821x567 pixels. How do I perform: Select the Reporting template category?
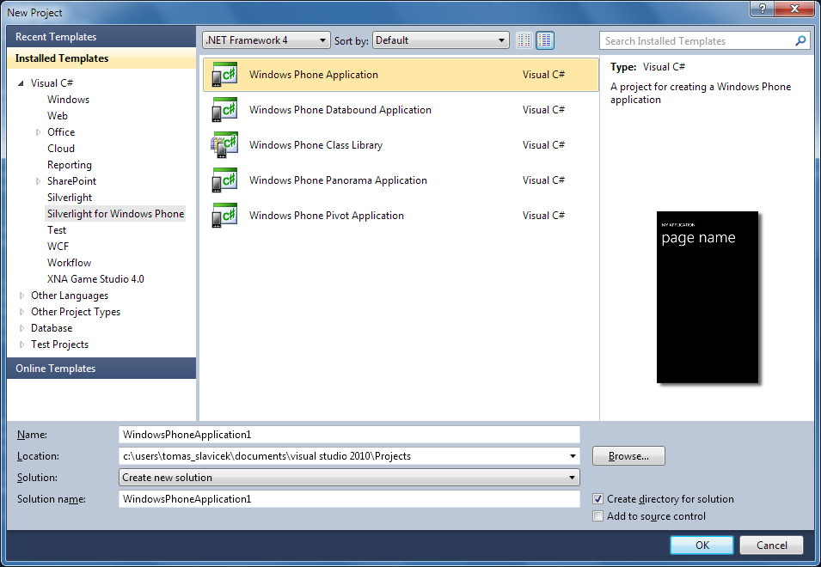pos(69,165)
